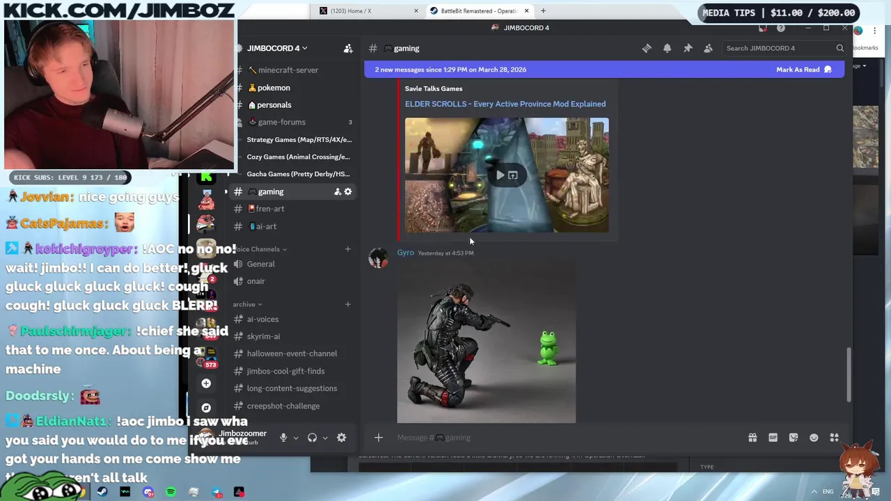Click the chat messages scrollbar thumb
Screen dimensions: 891x501
point(849,374)
